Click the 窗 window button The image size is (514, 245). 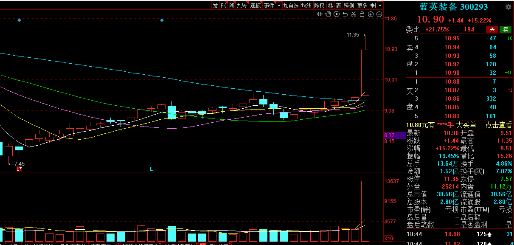pos(338,6)
